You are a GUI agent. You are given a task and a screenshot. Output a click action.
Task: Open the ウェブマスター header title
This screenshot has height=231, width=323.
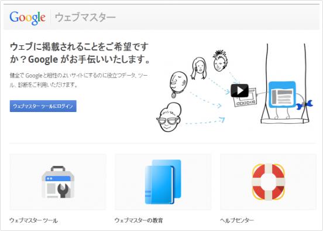pyautogui.click(x=85, y=18)
